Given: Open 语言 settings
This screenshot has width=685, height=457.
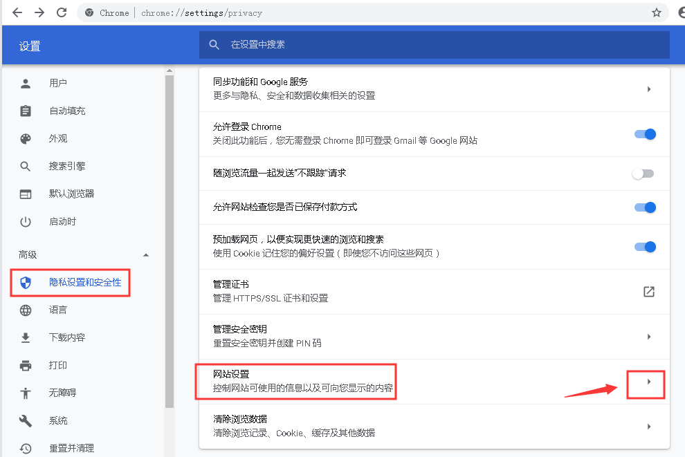Looking at the screenshot, I should click(58, 310).
